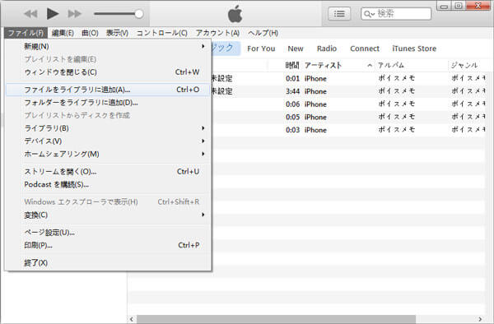Click the scrollbar right arrow

point(480,319)
